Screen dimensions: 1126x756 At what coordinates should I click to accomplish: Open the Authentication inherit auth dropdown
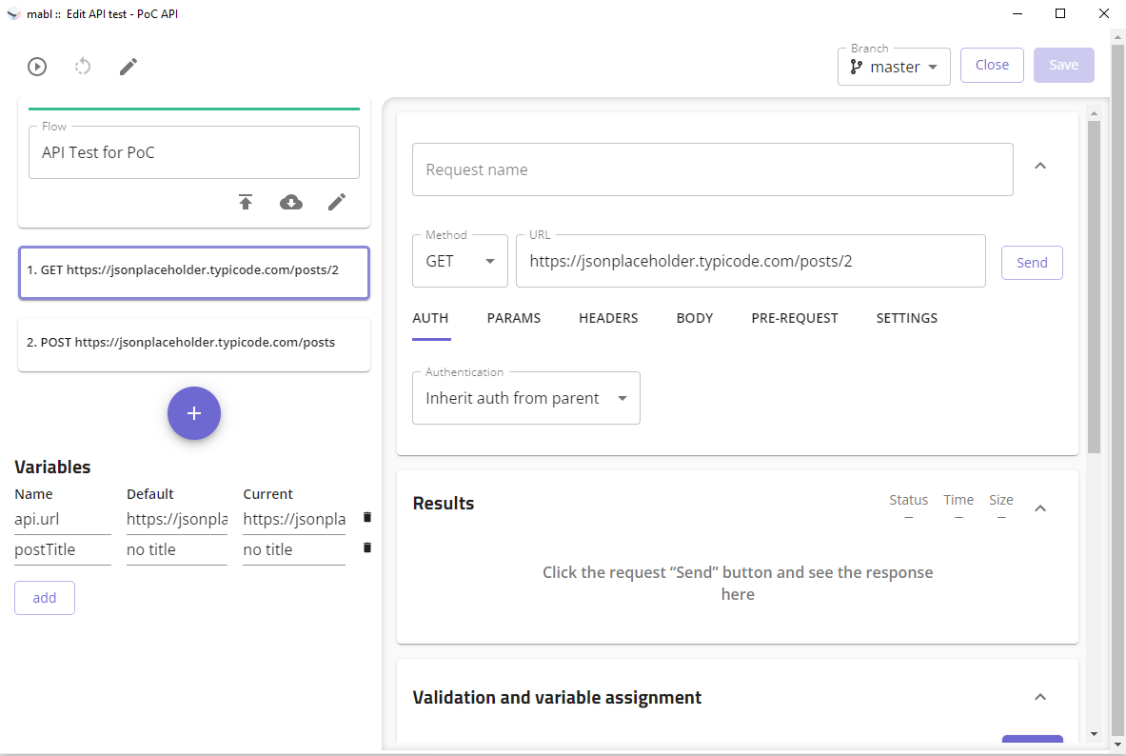525,398
